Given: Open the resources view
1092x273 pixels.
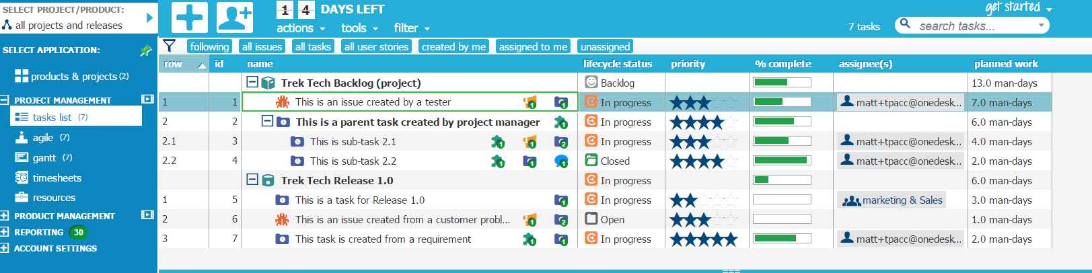Looking at the screenshot, I should pos(45,197).
